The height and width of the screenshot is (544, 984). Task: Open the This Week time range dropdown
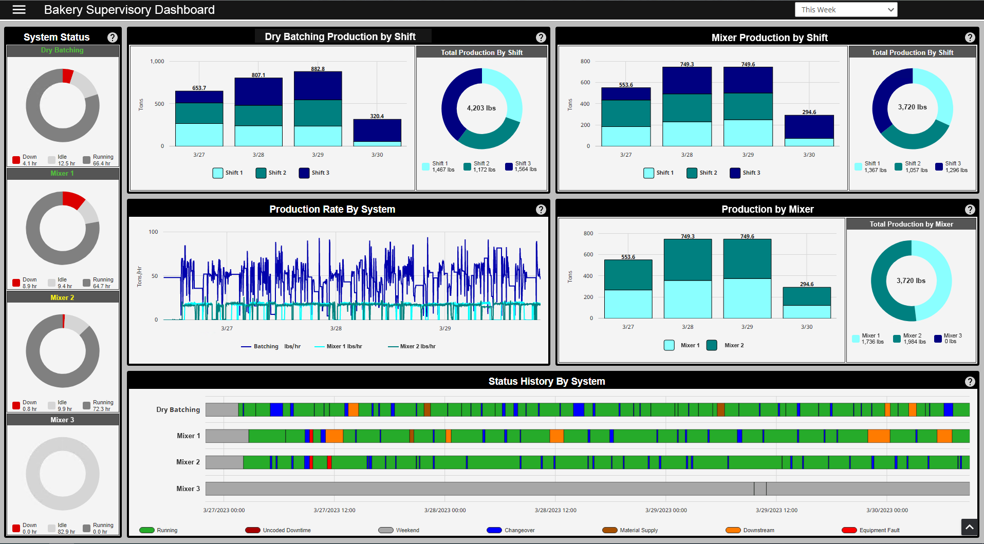tap(846, 10)
